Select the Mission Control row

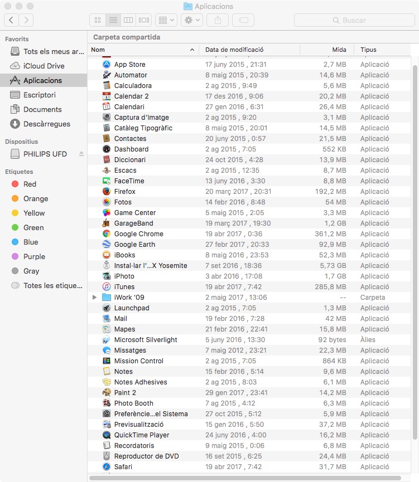(x=249, y=361)
